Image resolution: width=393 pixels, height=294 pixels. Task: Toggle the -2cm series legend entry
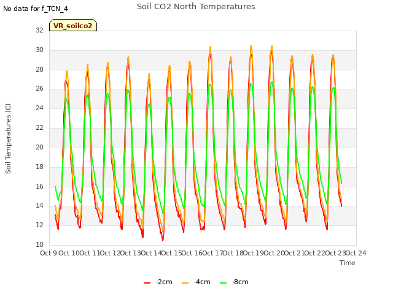(x=158, y=282)
